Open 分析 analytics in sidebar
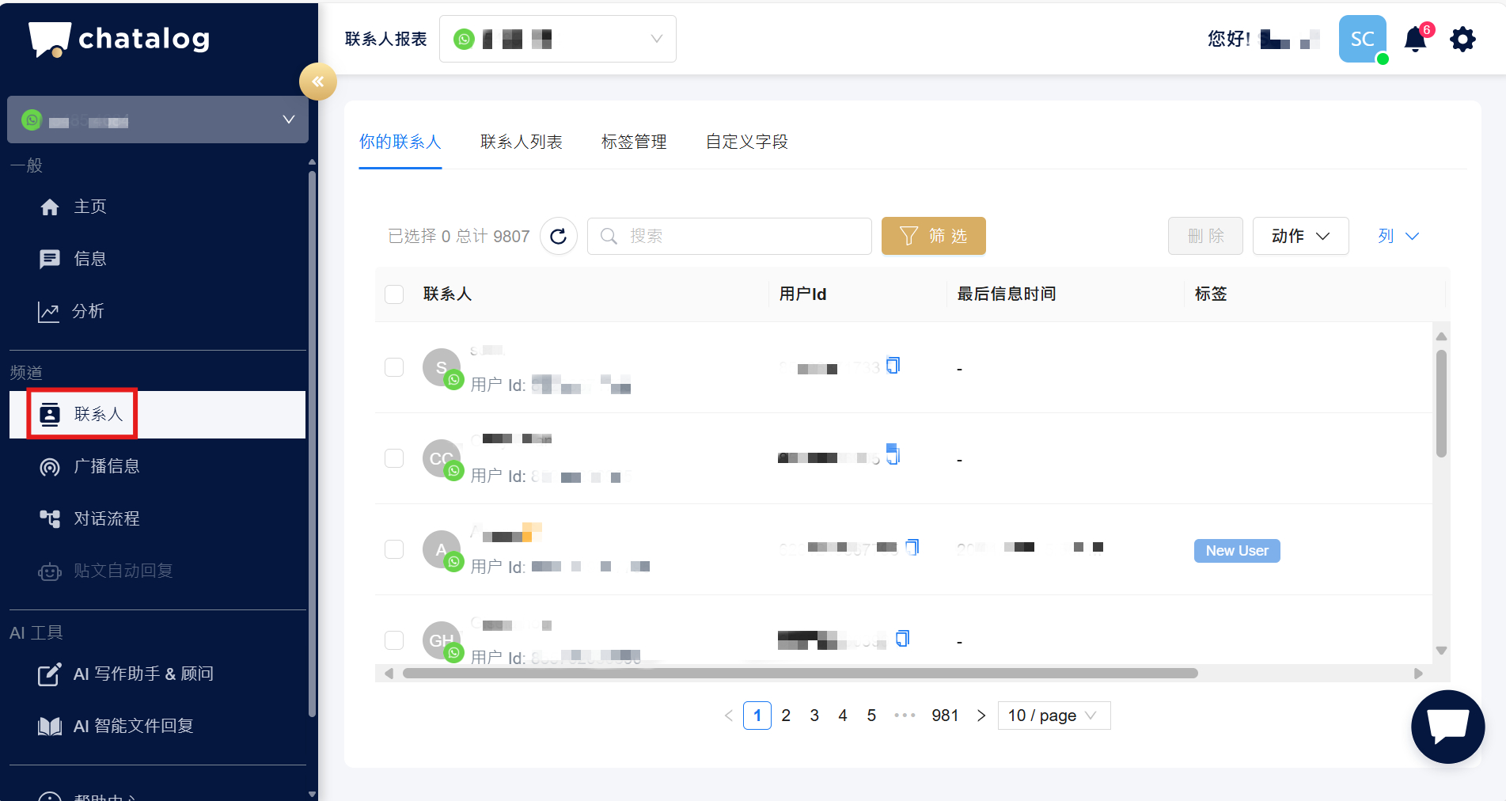 click(87, 311)
